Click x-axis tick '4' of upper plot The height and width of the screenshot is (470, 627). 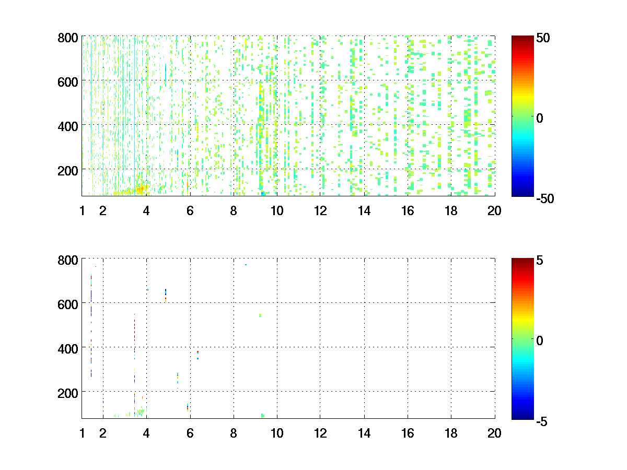tap(146, 211)
